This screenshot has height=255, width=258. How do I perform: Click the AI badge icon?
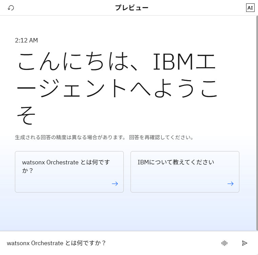pos(250,8)
